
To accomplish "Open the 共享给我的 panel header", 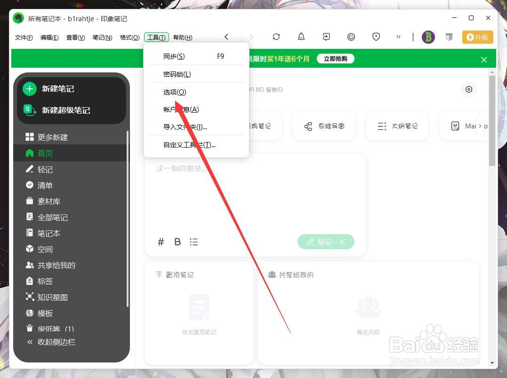I will click(x=290, y=275).
